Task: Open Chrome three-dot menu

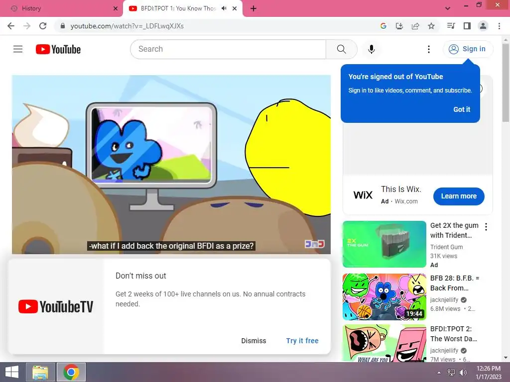Action: pos(499,26)
